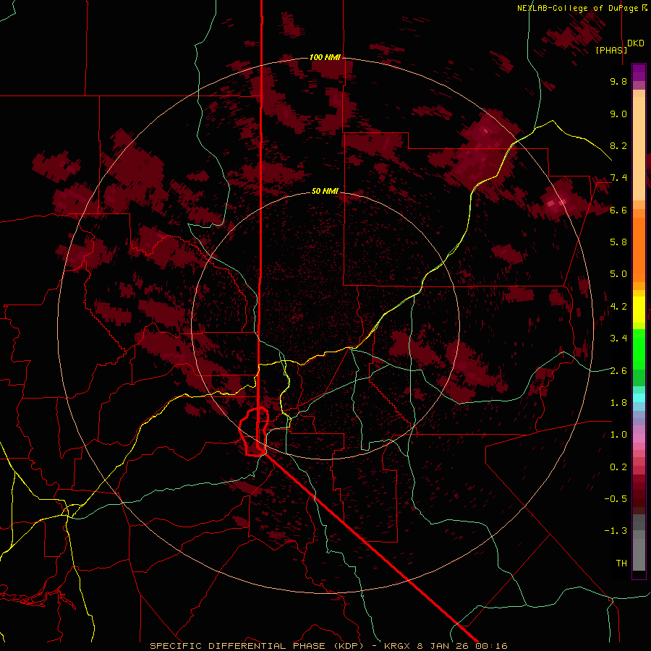Click the yellow segment of the color bar
The width and height of the screenshot is (651, 651).
pyautogui.click(x=639, y=310)
